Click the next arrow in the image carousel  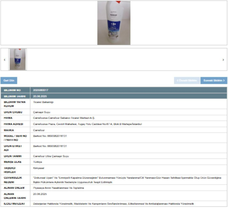coord(223,60)
